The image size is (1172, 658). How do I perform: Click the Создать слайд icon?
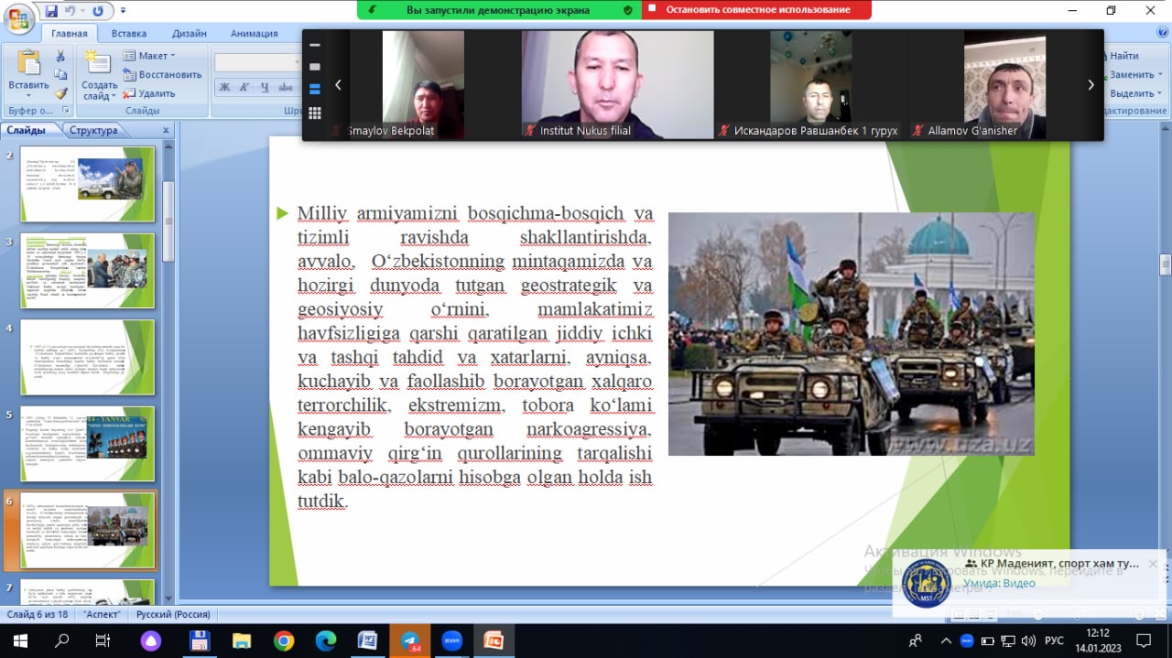(x=99, y=62)
